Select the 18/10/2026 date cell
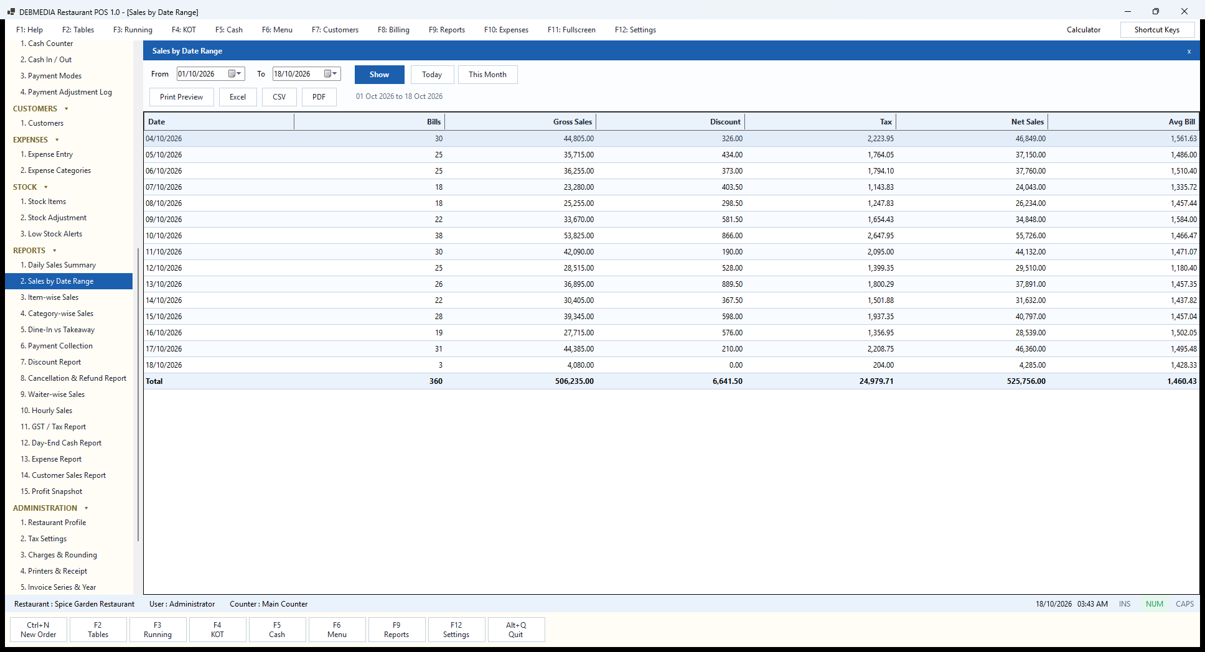This screenshot has width=1205, height=652. coord(219,365)
